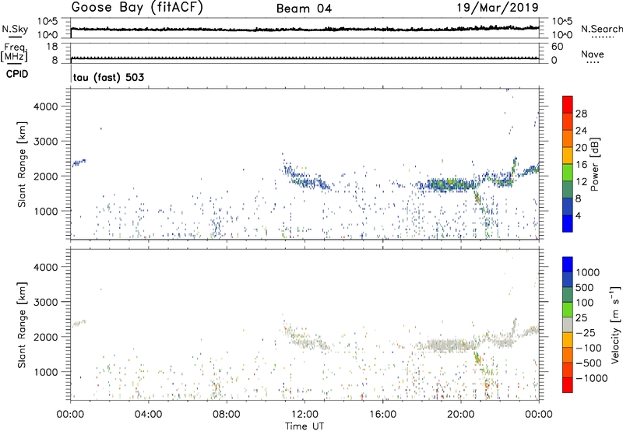Click the rightmost "00:00" time tick label
Viewport: 623px width, 431px height.
click(x=538, y=415)
